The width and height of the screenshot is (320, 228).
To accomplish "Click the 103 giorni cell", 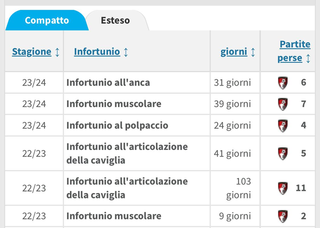I will point(235,188).
